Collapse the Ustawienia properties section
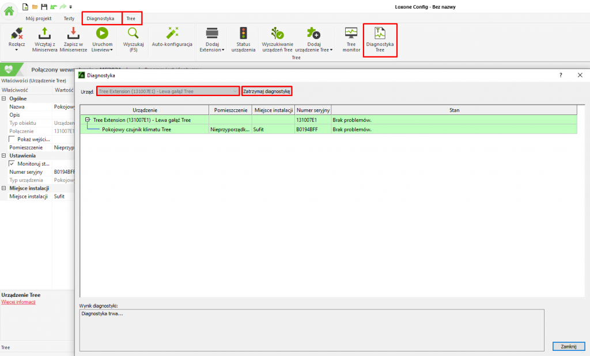Image resolution: width=590 pixels, height=356 pixels. tap(4, 155)
